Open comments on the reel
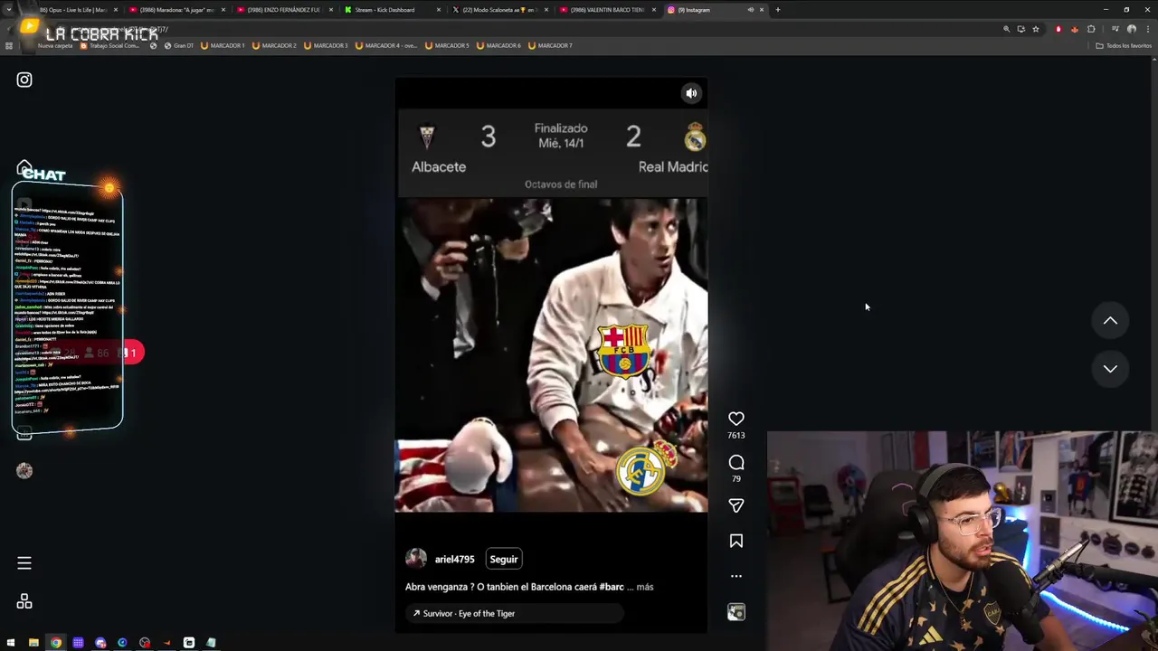Image resolution: width=1158 pixels, height=651 pixels. pyautogui.click(x=736, y=463)
